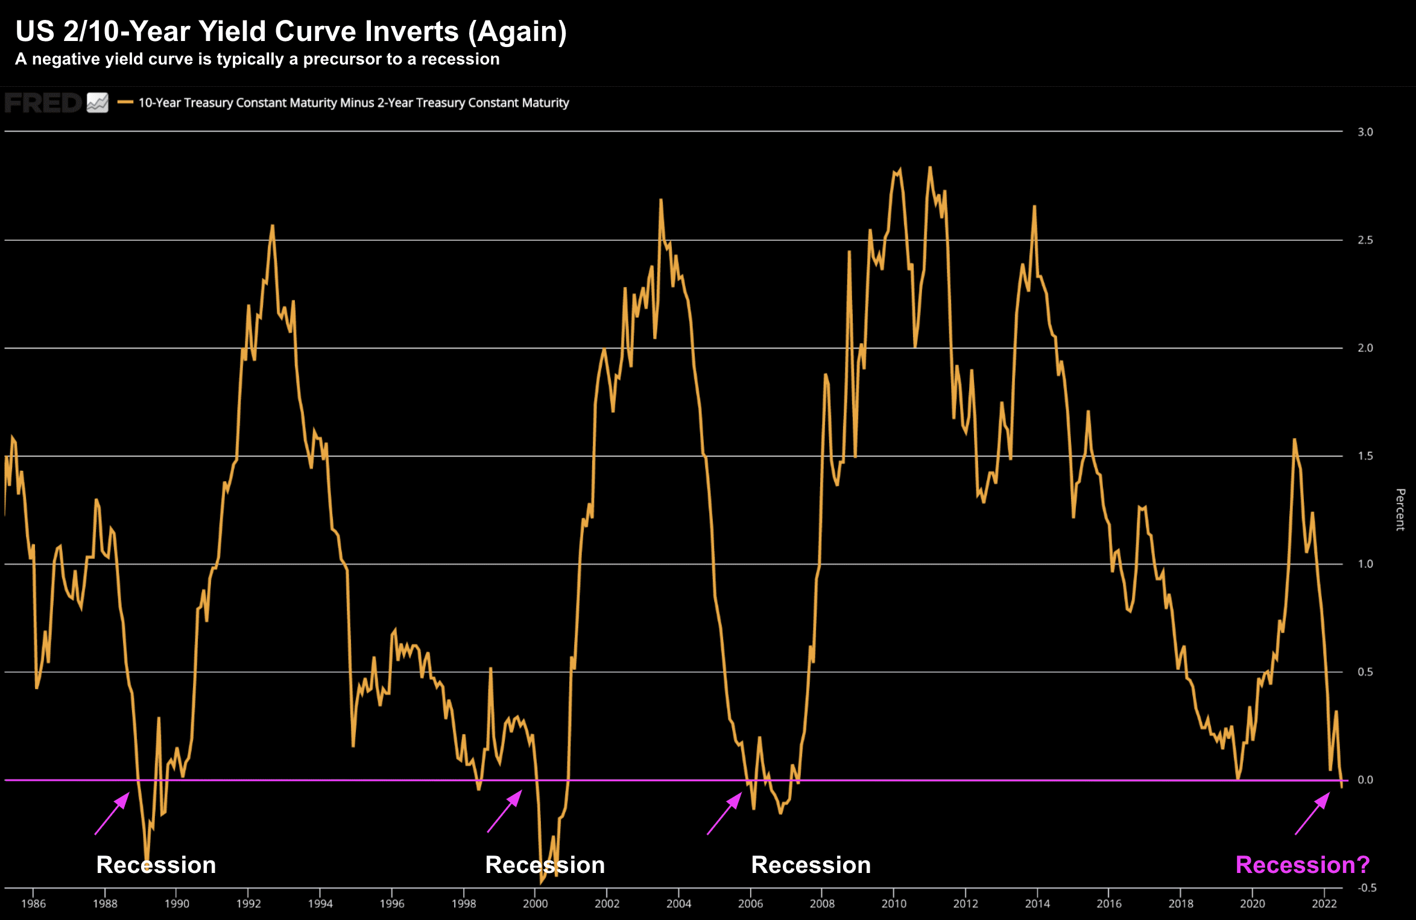Click the magenta arrow near 1989 inversion

coord(112,813)
